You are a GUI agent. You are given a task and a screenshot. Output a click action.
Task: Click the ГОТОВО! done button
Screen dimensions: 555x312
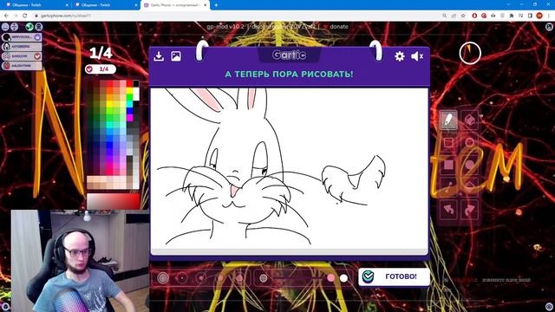coord(394,276)
